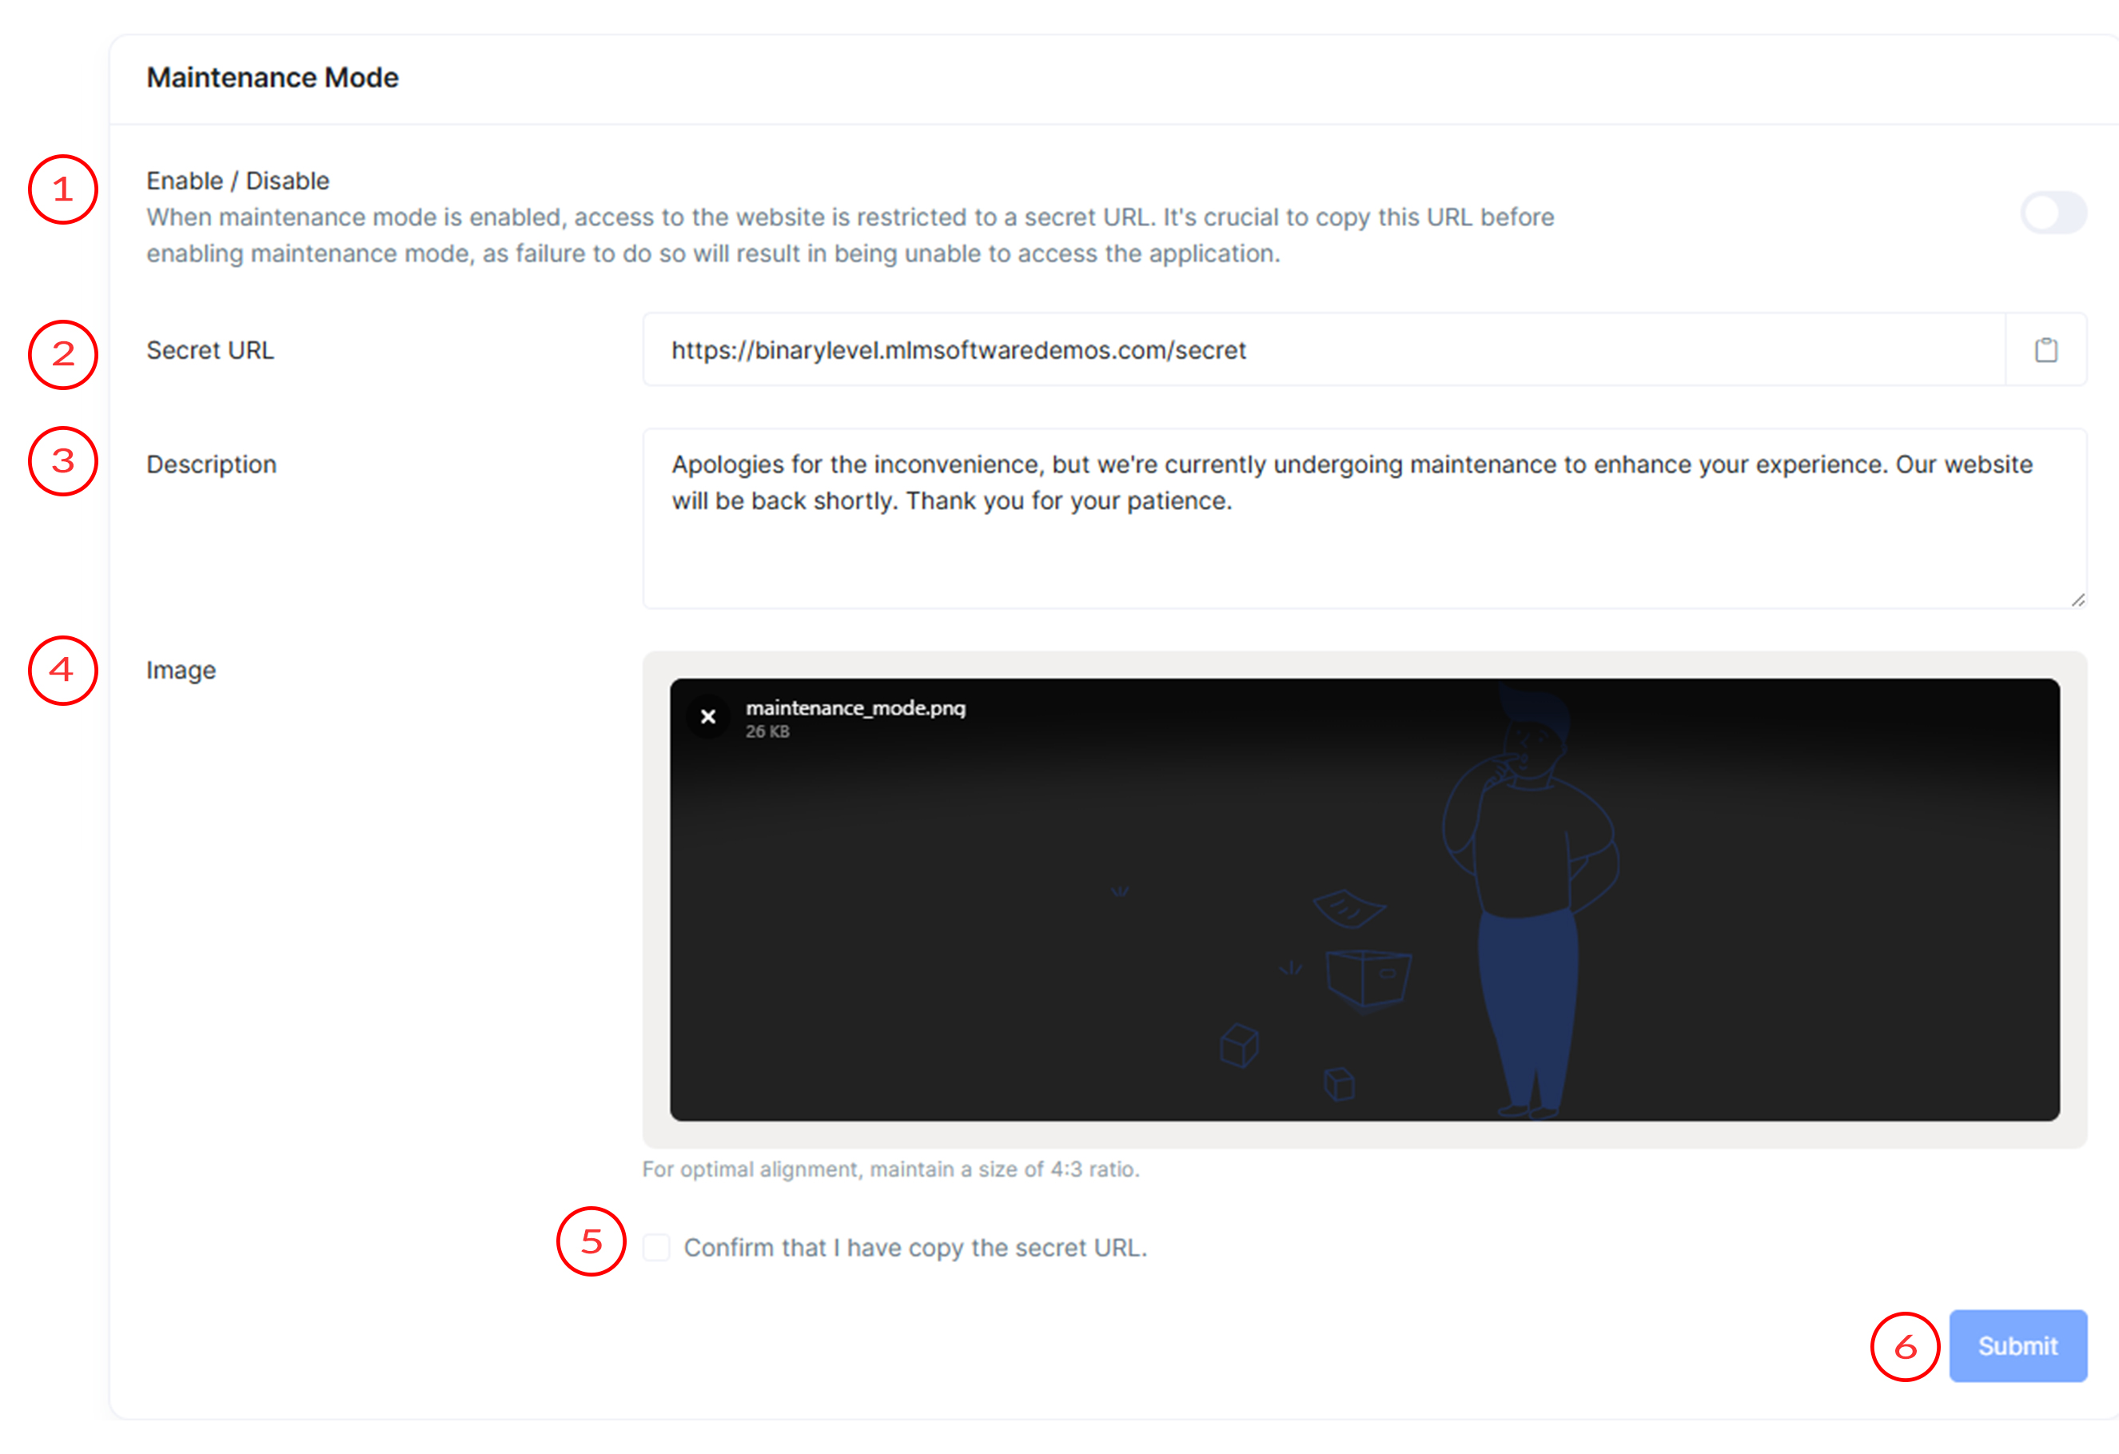Click the Enable / Disable label text
This screenshot has height=1454, width=2119.
point(238,181)
